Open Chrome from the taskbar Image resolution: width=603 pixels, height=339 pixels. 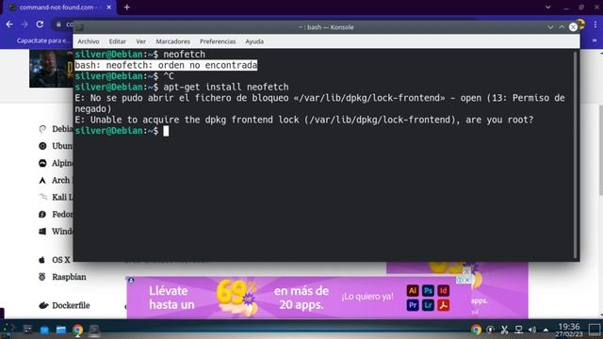click(x=77, y=330)
